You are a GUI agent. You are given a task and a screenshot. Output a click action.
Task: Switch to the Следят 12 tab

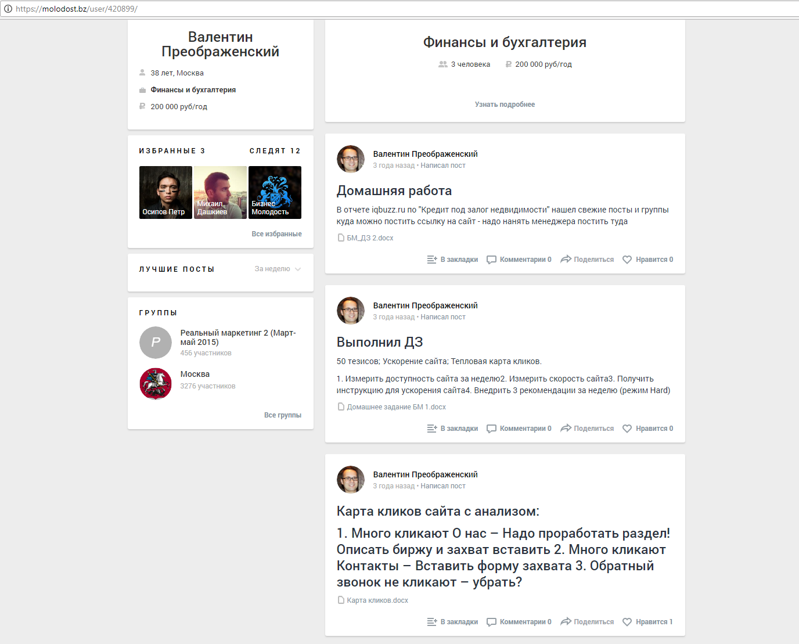tap(275, 151)
